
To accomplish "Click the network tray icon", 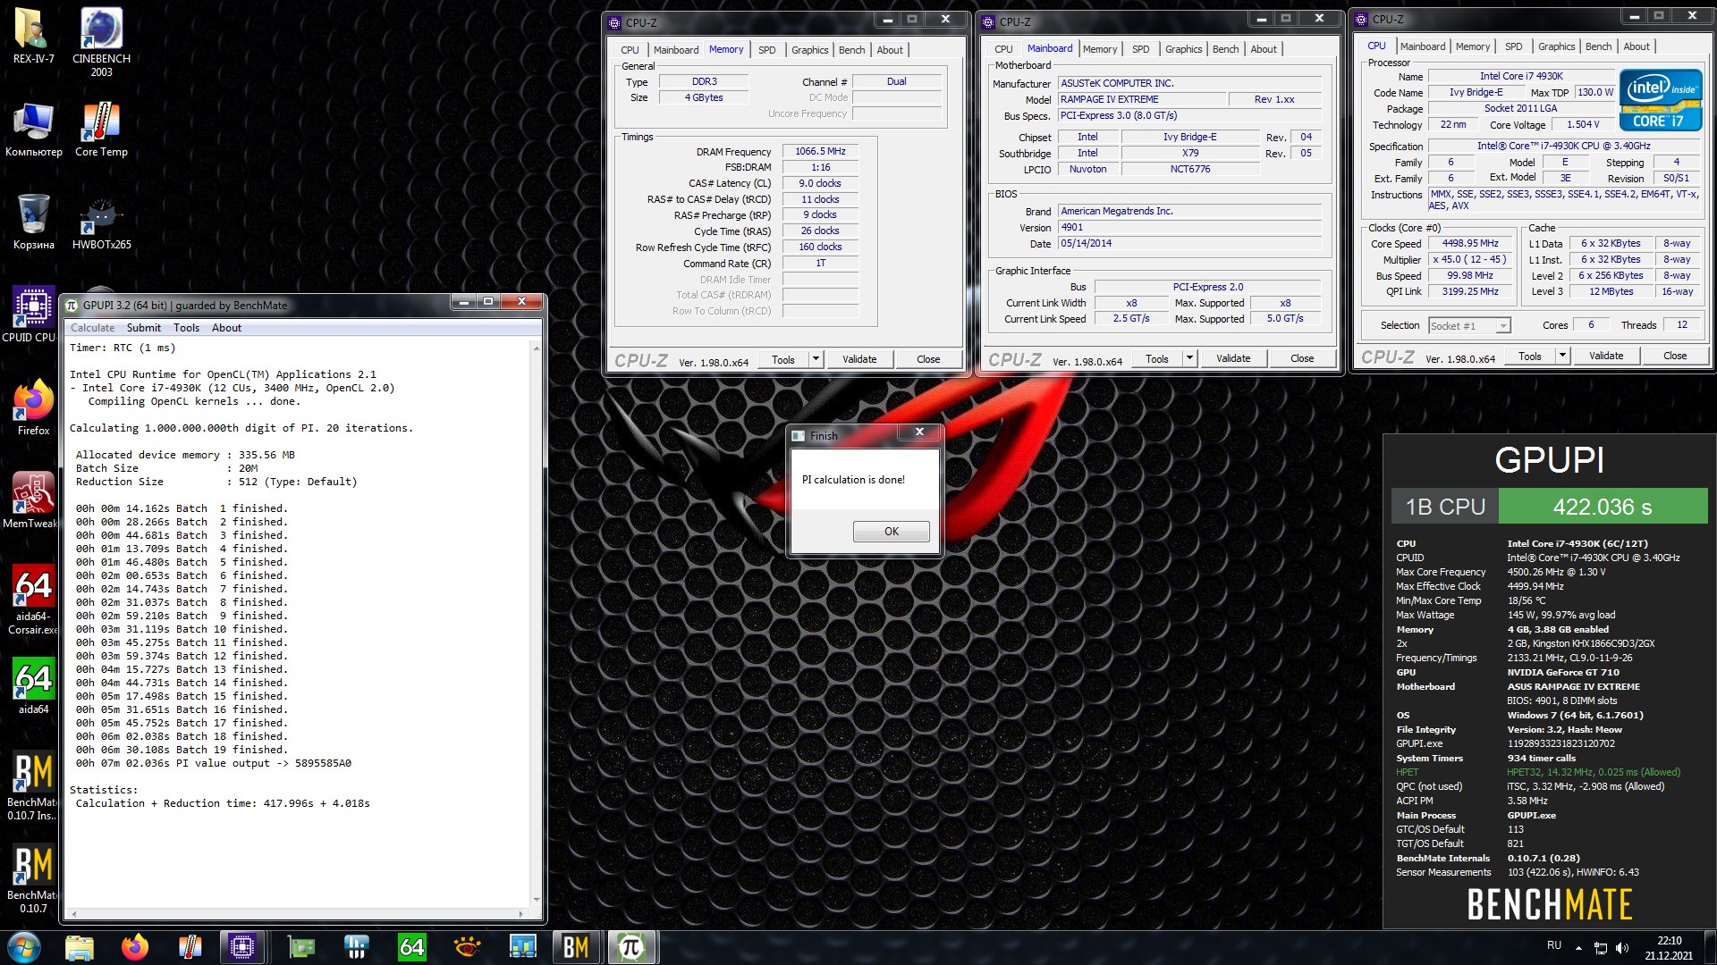I will tap(1601, 948).
